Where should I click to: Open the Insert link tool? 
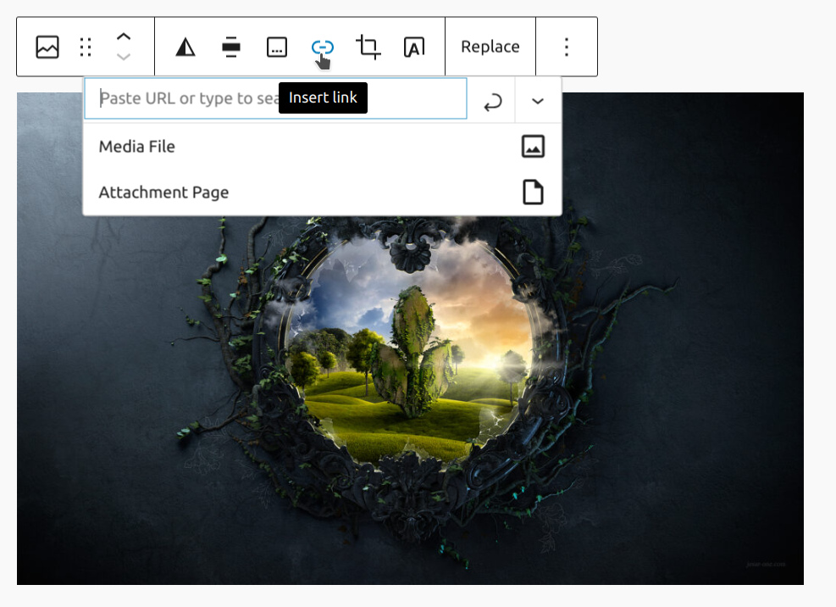(322, 47)
